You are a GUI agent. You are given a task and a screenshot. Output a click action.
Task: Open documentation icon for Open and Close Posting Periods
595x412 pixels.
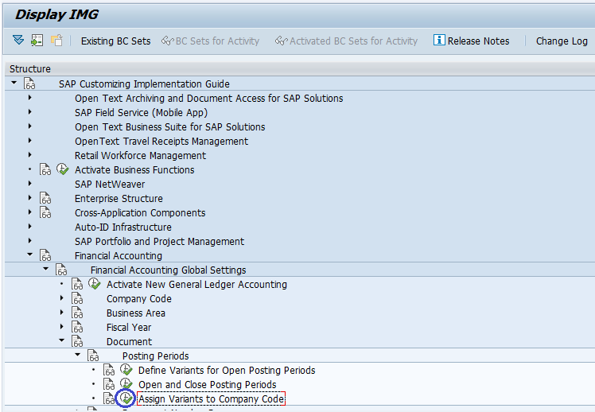tap(109, 384)
